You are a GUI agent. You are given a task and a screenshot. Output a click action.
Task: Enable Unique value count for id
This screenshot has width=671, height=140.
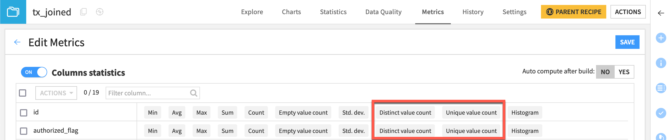click(471, 113)
